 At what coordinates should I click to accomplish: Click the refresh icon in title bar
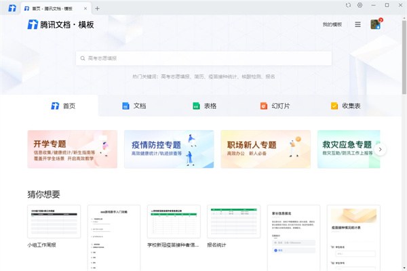tap(348, 5)
